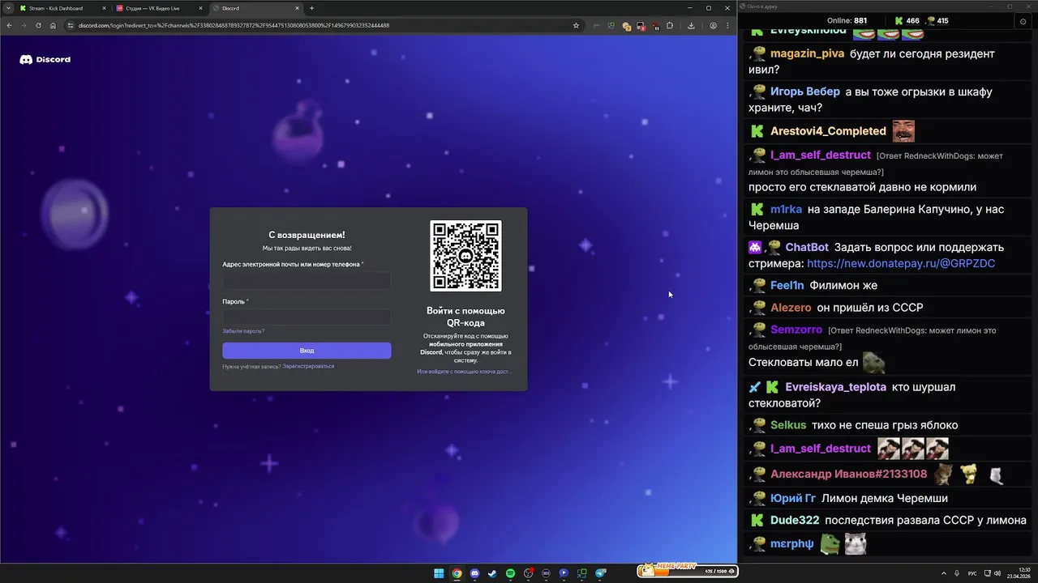
Task: Click the Discord logo on the login page
Action: 45,59
